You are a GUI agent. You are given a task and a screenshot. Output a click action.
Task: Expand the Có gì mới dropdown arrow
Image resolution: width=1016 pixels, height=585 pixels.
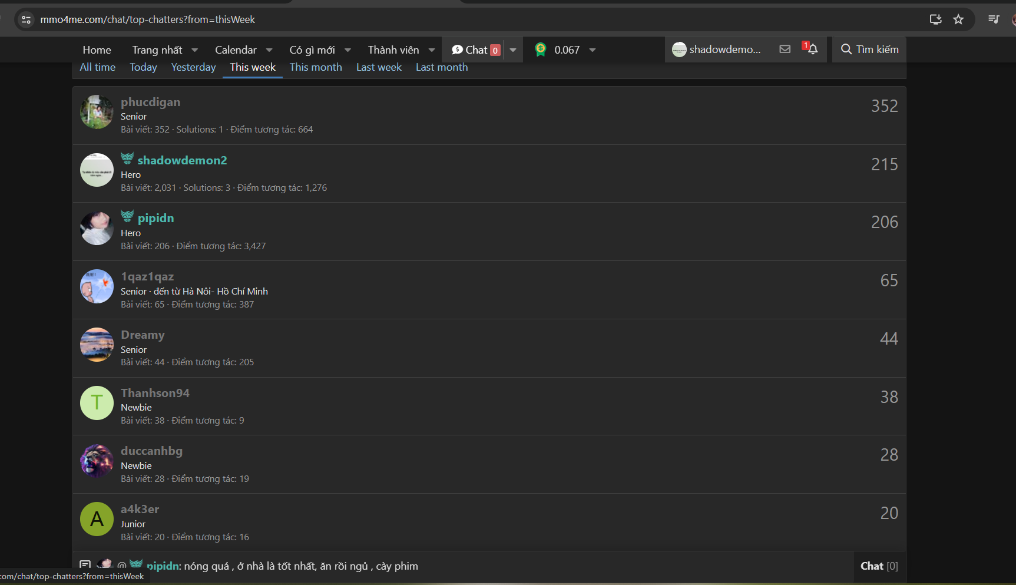tap(348, 50)
